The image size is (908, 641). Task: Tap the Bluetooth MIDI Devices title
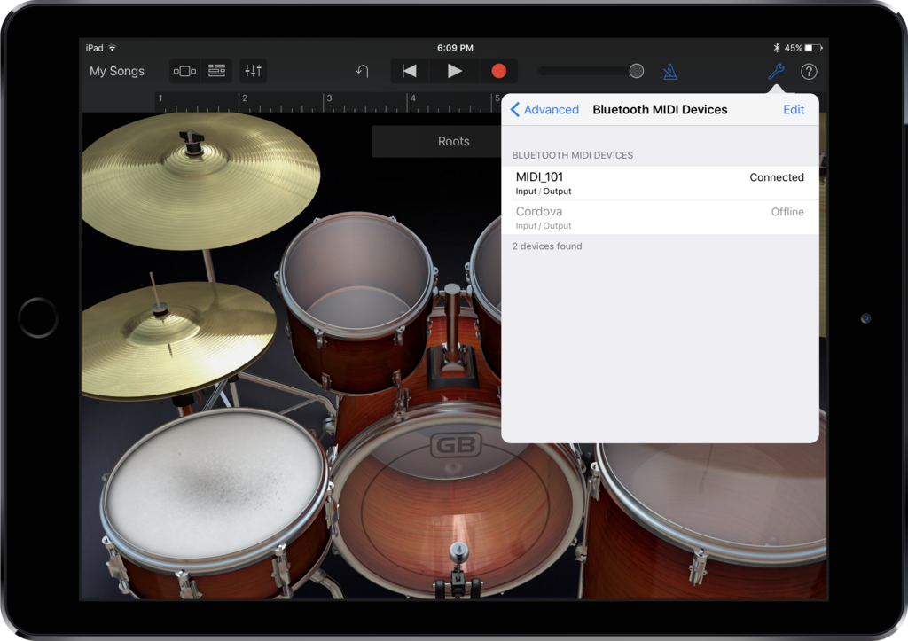(x=660, y=109)
